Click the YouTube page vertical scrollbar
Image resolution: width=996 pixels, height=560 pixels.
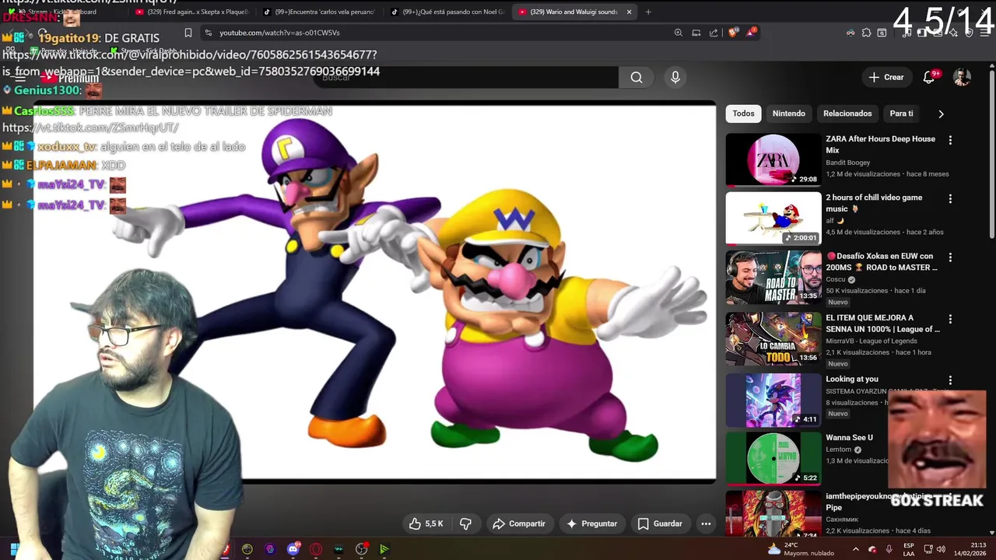991,156
